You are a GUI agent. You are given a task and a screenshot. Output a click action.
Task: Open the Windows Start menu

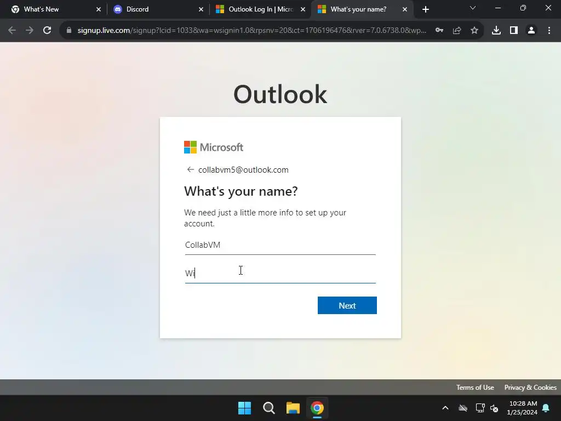pos(245,408)
